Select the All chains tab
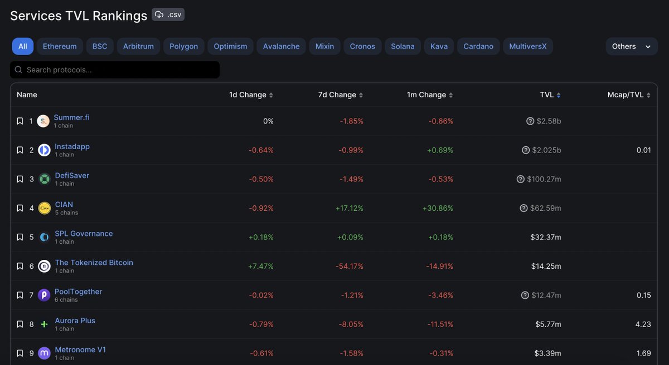The width and height of the screenshot is (669, 365). (x=23, y=46)
